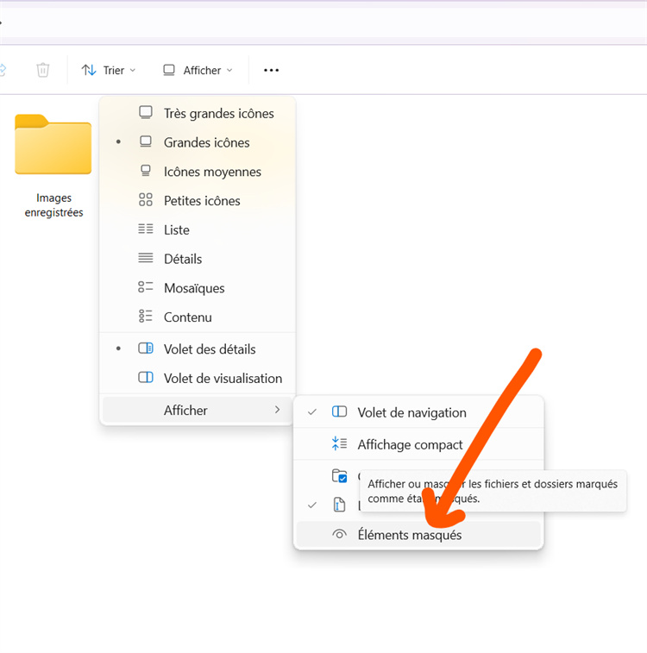Select Très grandes icônes view
This screenshot has width=647, height=653.
tap(218, 114)
